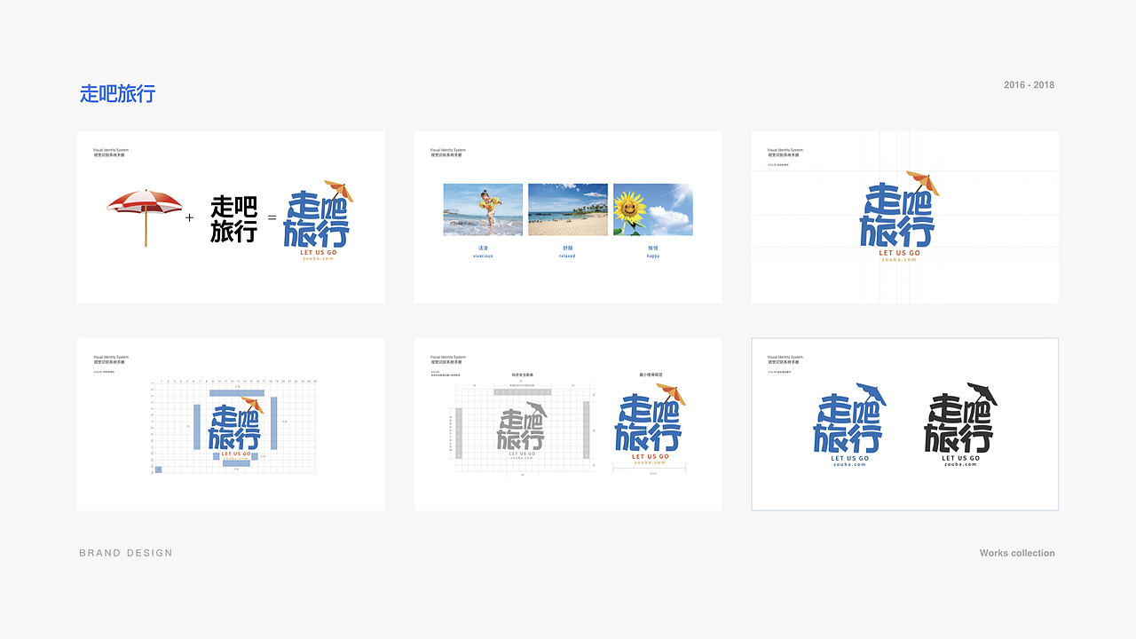The width and height of the screenshot is (1136, 639).
Task: Click the logo inside the numbered grid card
Action: click(x=236, y=429)
